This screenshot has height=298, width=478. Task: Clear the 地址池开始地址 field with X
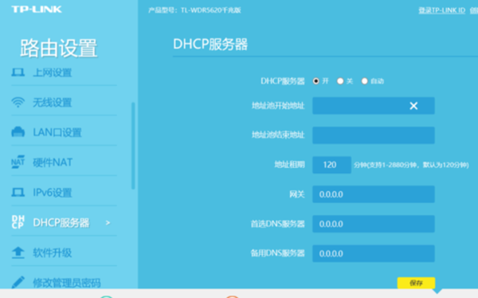click(413, 106)
